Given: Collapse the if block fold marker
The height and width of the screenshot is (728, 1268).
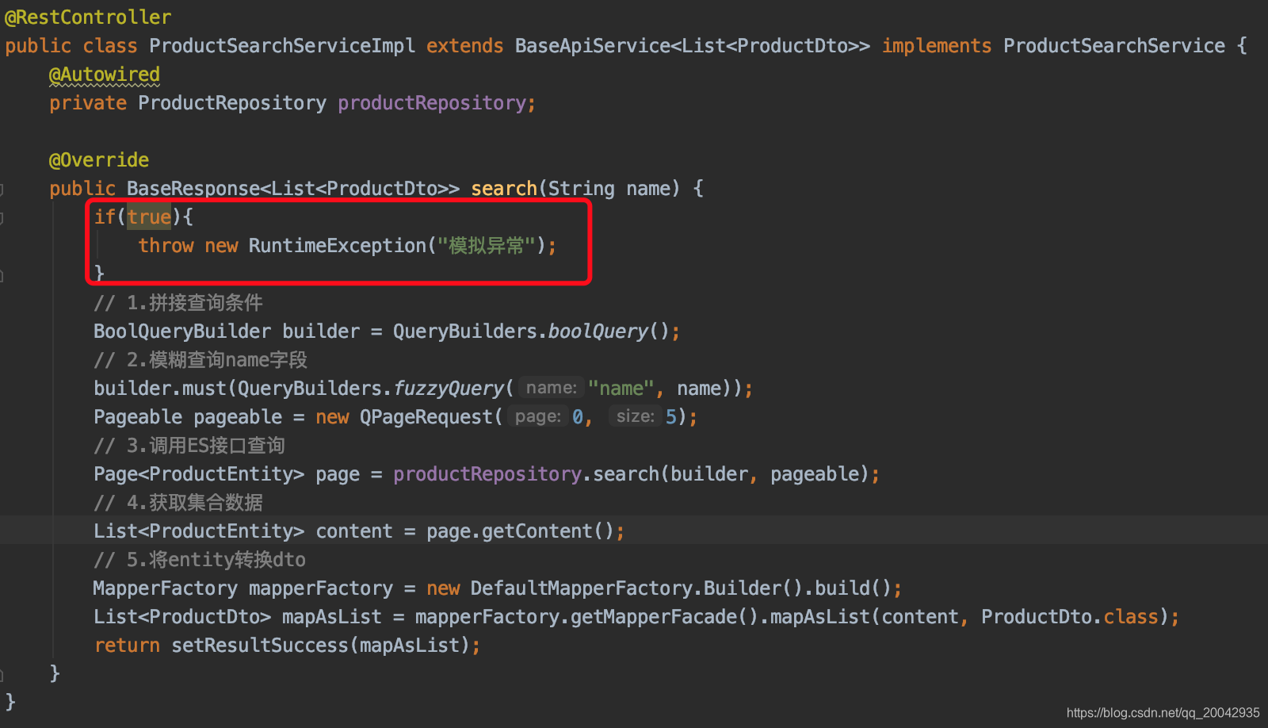Looking at the screenshot, I should [2, 218].
